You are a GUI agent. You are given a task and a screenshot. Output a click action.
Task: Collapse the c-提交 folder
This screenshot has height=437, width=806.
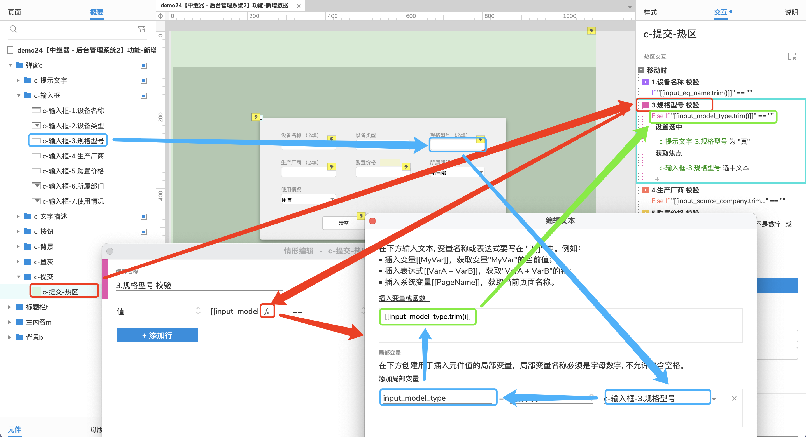click(x=18, y=277)
